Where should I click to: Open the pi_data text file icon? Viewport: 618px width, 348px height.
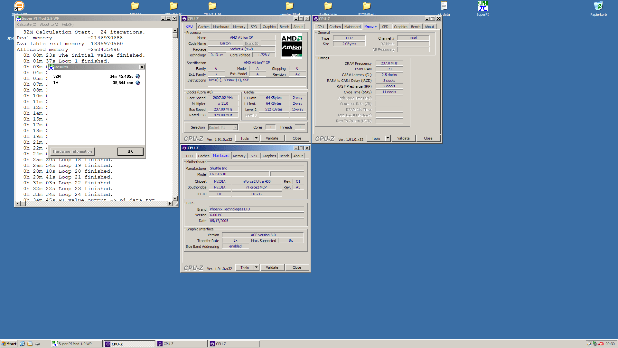(444, 8)
